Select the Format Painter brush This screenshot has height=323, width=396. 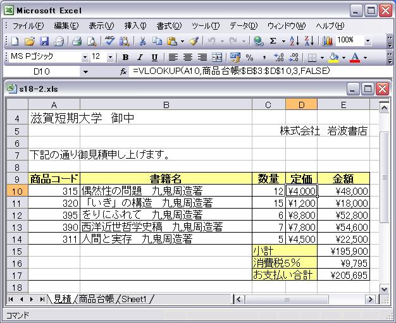pos(194,41)
